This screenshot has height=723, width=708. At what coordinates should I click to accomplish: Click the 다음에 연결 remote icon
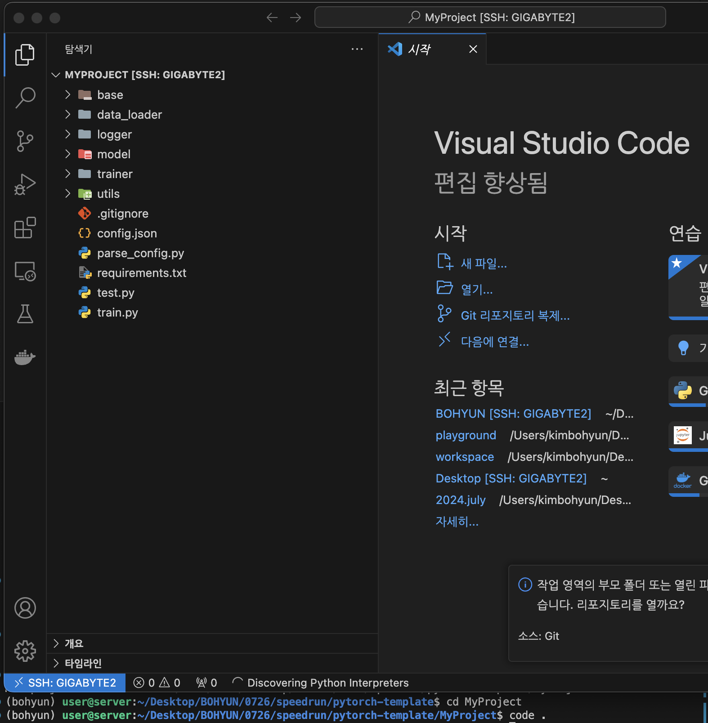[x=444, y=339]
